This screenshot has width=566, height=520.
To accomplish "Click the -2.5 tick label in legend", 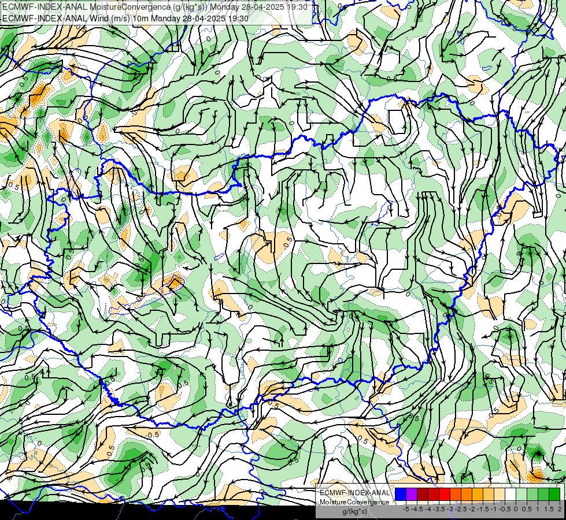I will click(x=461, y=509).
